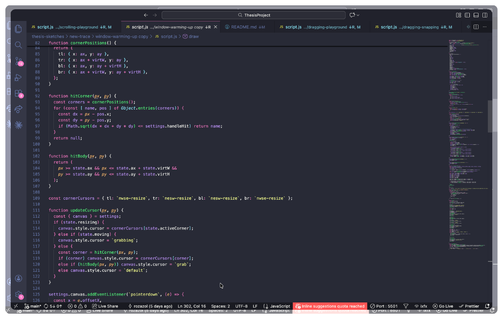Open the Search sidebar view

coord(19,45)
